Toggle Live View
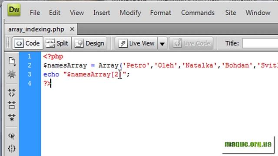Image resolution: width=278 pixels, height=156 pixels. click(x=136, y=43)
